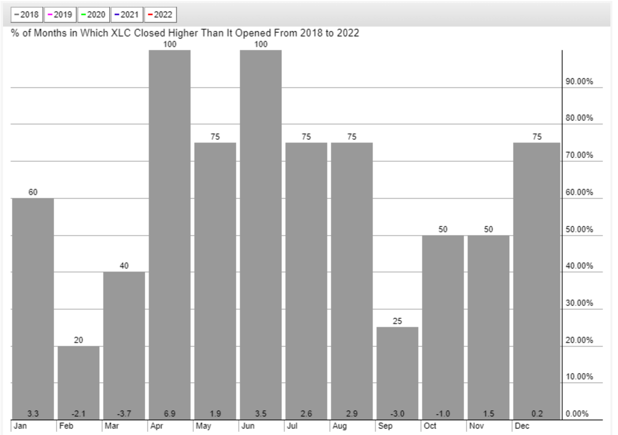
Task: Click the 0.00% y-axis label
Action: (577, 413)
